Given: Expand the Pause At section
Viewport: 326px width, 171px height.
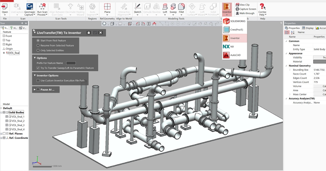Looking at the screenshot, I should click(x=35, y=89).
